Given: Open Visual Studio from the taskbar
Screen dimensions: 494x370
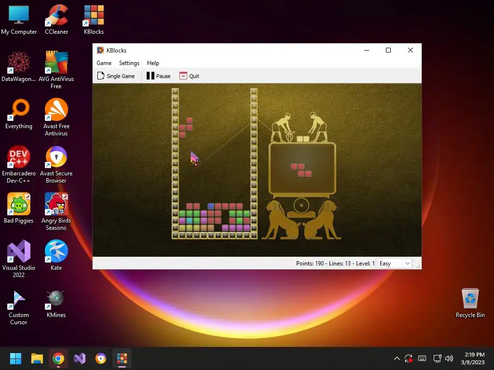Looking at the screenshot, I should coord(80,358).
